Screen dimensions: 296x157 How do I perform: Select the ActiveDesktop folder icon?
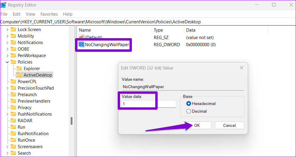19,75
